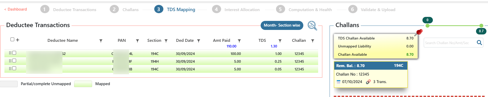Go to Interest Allocation step
The height and width of the screenshot is (97, 488).
pyautogui.click(x=236, y=10)
